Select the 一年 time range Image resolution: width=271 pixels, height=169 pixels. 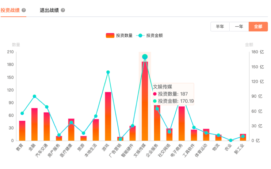click(239, 27)
